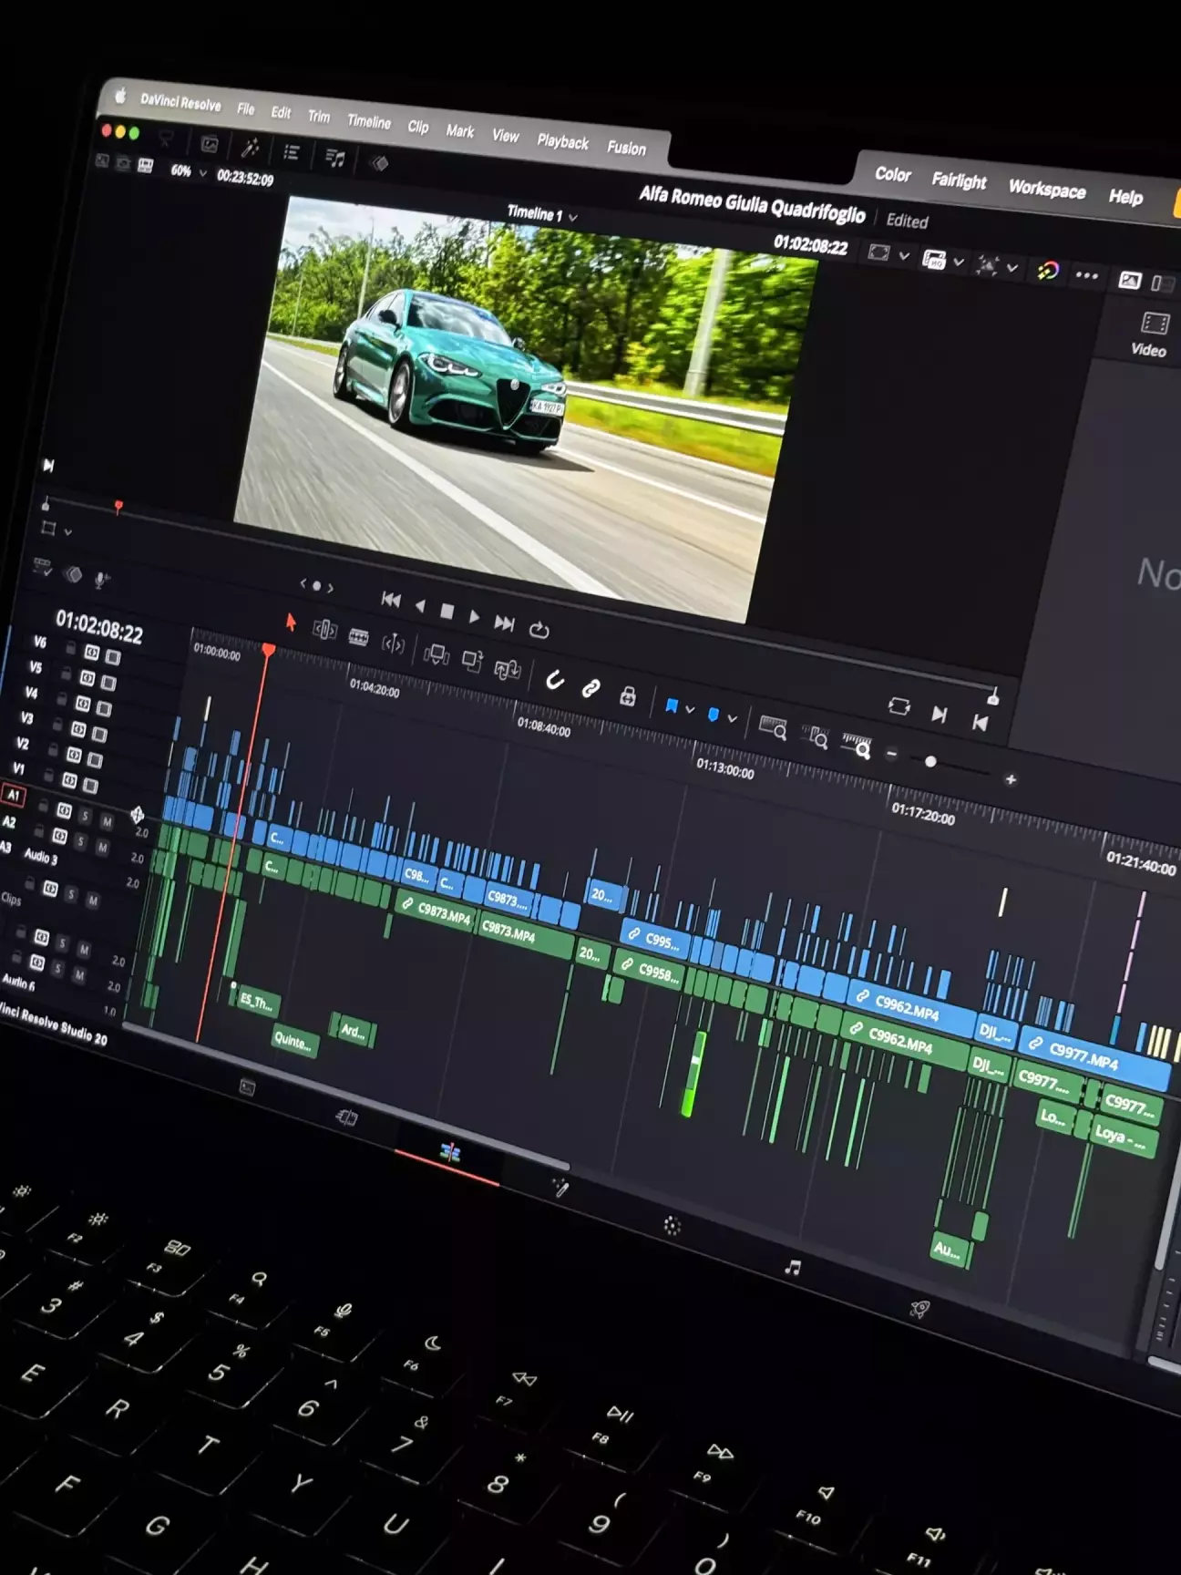Click the Effects magic wand icon

250,148
